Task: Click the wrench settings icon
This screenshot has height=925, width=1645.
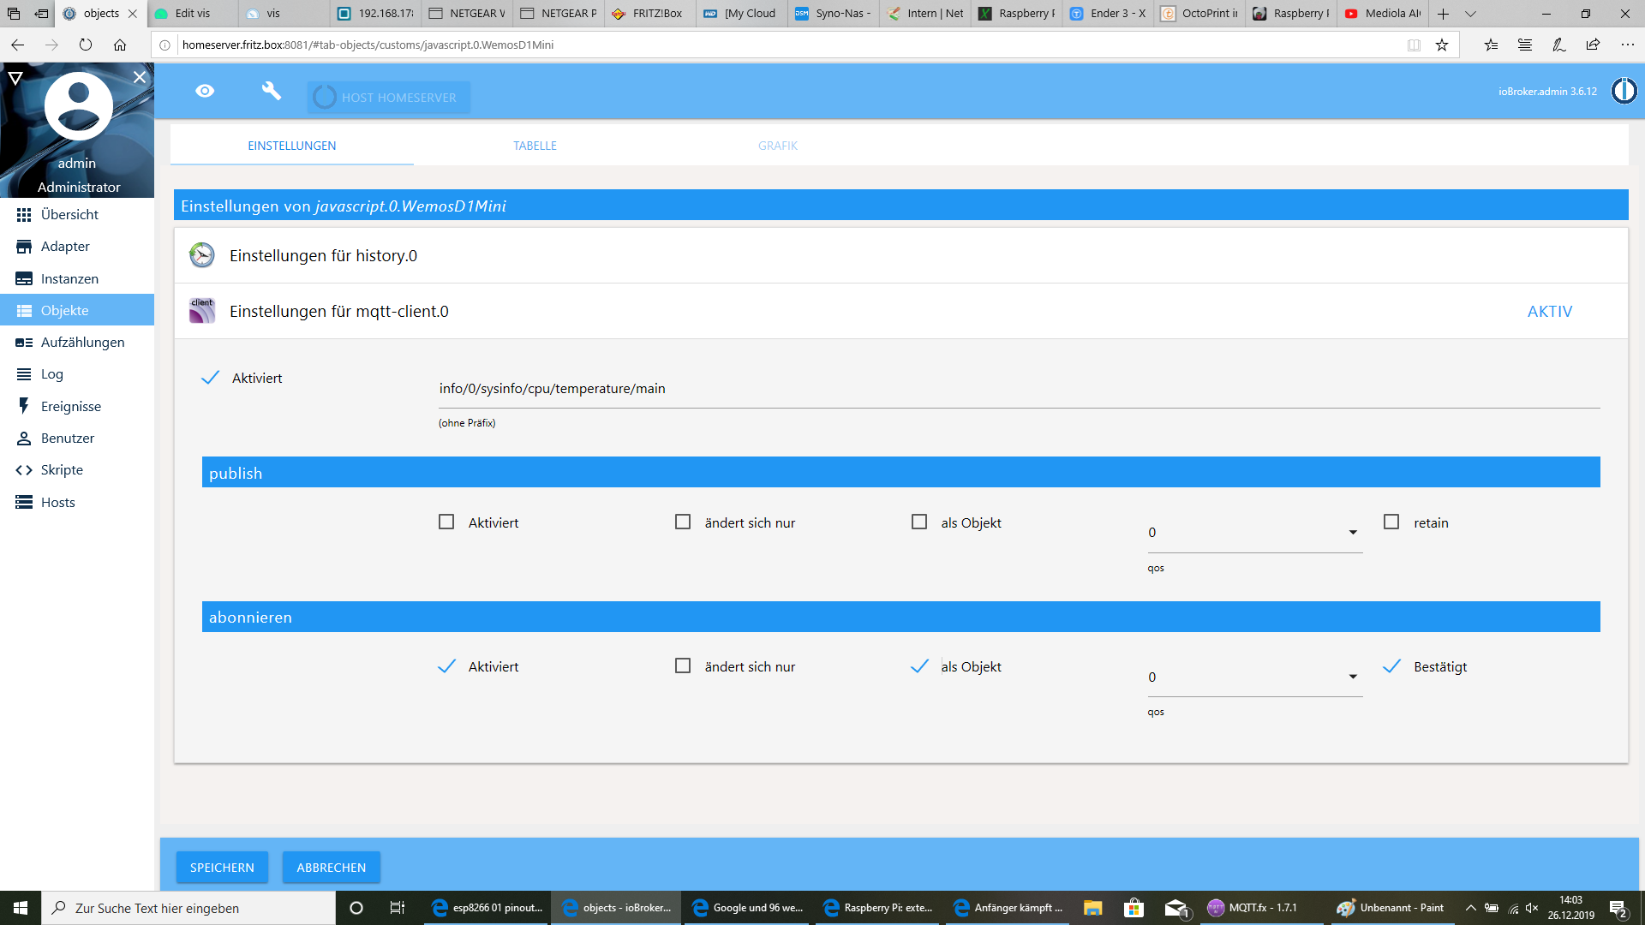Action: 271,91
